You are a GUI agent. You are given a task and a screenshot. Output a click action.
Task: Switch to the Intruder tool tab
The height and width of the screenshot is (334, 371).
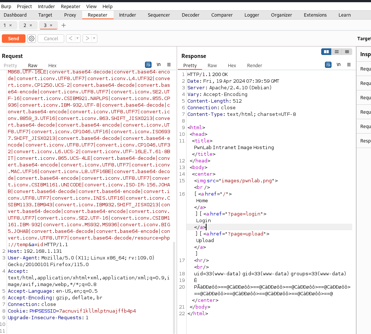[x=128, y=15]
